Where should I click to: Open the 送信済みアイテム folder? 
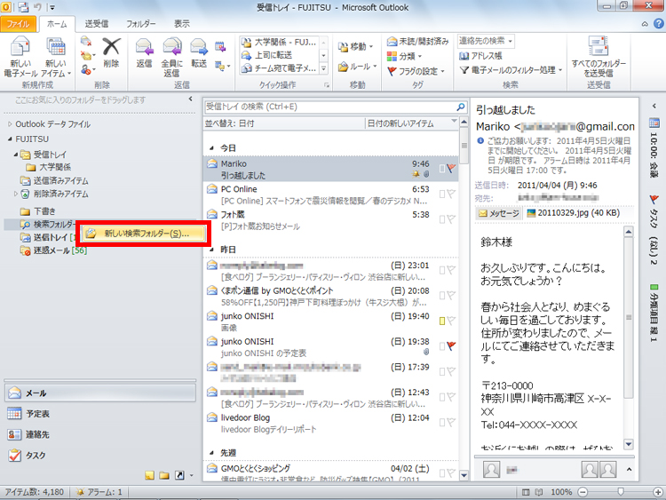coord(54,181)
